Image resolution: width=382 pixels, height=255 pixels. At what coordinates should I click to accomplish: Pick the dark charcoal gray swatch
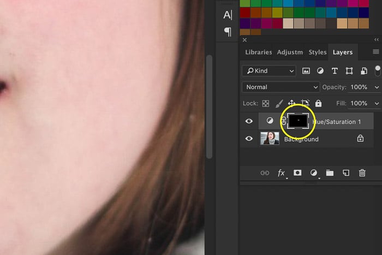click(x=331, y=23)
